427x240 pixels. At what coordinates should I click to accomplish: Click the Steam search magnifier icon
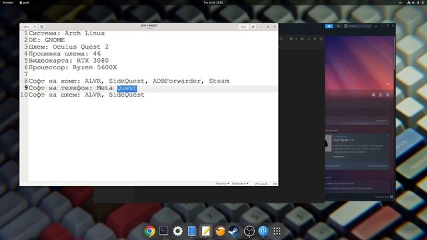[281, 39]
